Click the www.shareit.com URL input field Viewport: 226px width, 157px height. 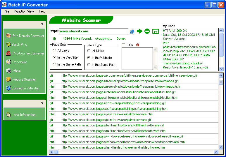[93, 31]
